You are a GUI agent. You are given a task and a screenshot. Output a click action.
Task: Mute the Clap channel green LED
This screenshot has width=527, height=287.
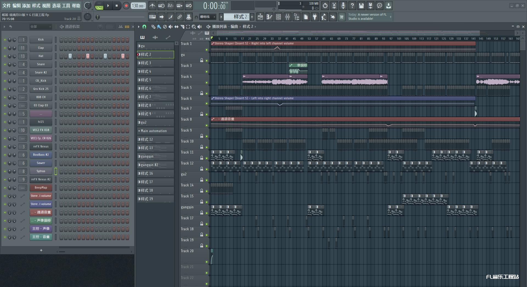[x=5, y=48]
